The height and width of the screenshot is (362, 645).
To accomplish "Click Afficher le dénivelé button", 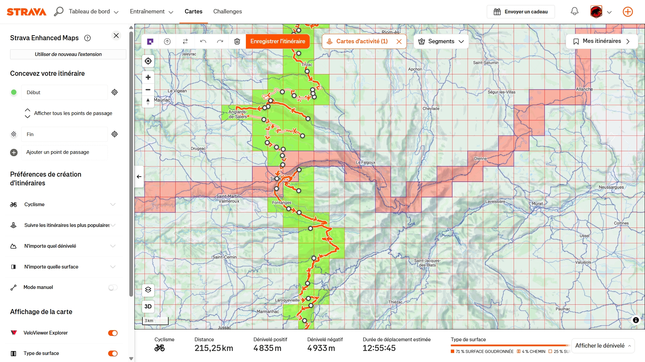I will (x=603, y=346).
